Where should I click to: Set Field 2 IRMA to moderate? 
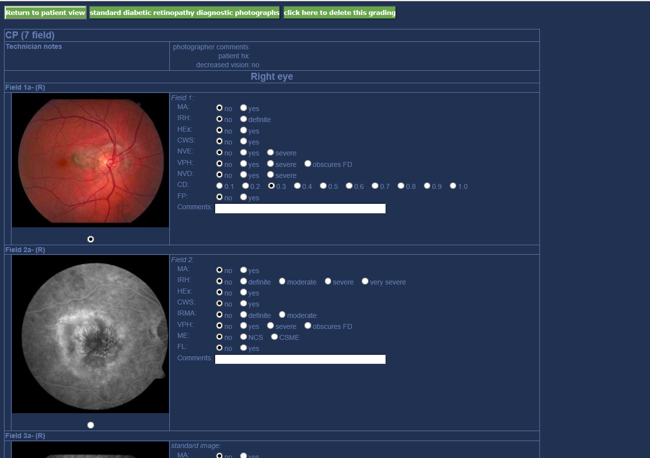pos(282,314)
